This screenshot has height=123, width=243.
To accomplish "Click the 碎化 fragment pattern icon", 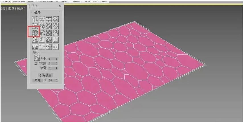I will 35,57.
